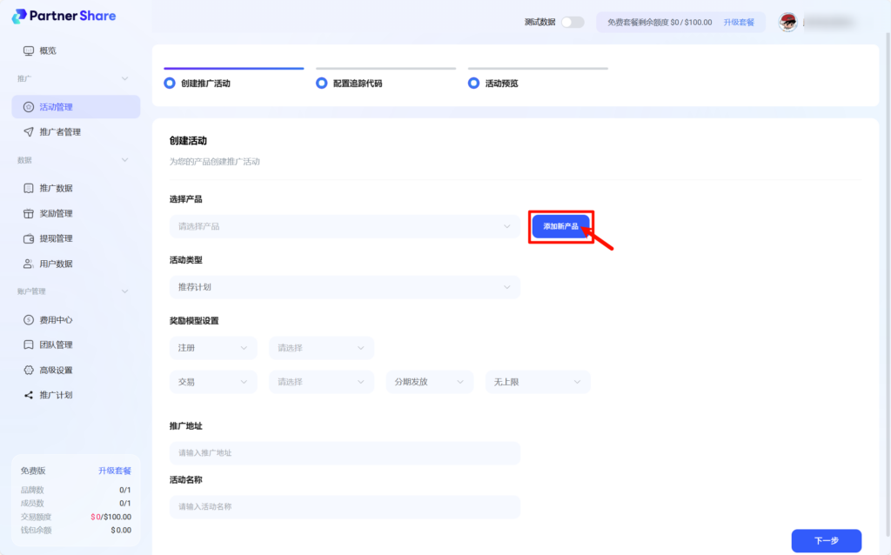Select the 配置追踪代码 step radio indicator

click(x=322, y=84)
